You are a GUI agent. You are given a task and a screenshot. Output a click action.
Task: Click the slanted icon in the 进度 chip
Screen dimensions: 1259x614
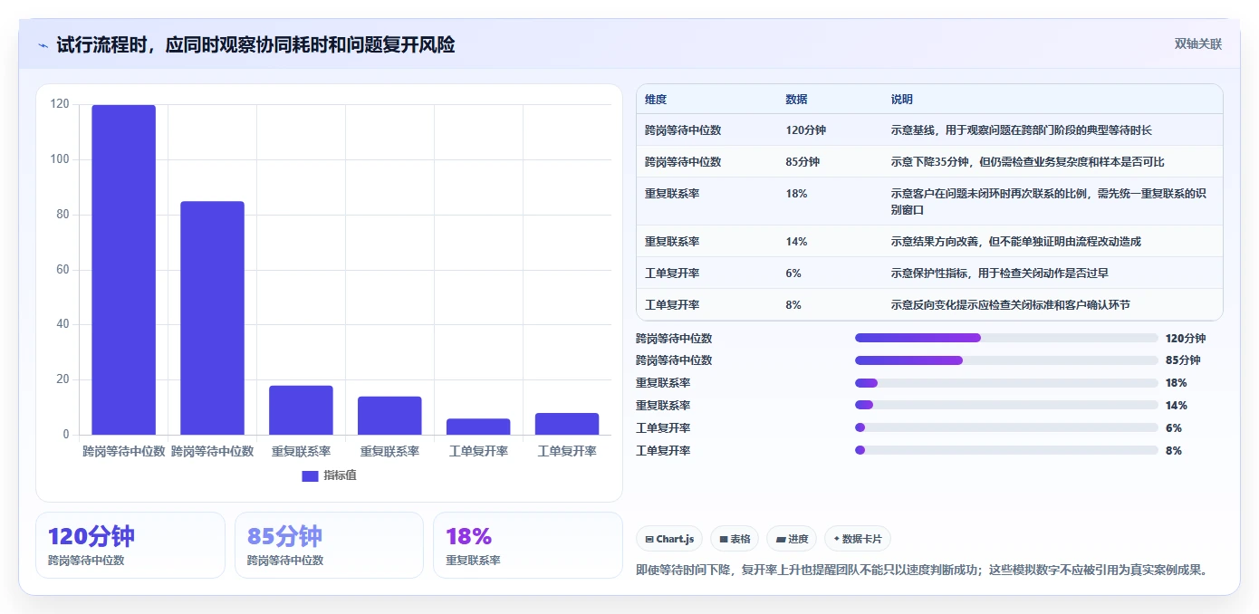[781, 539]
